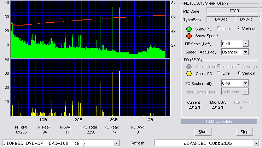Image resolution: width=262 pixels, height=148 pixels.
Task: Toggle the red Show Speed indicator
Action: 189,36
